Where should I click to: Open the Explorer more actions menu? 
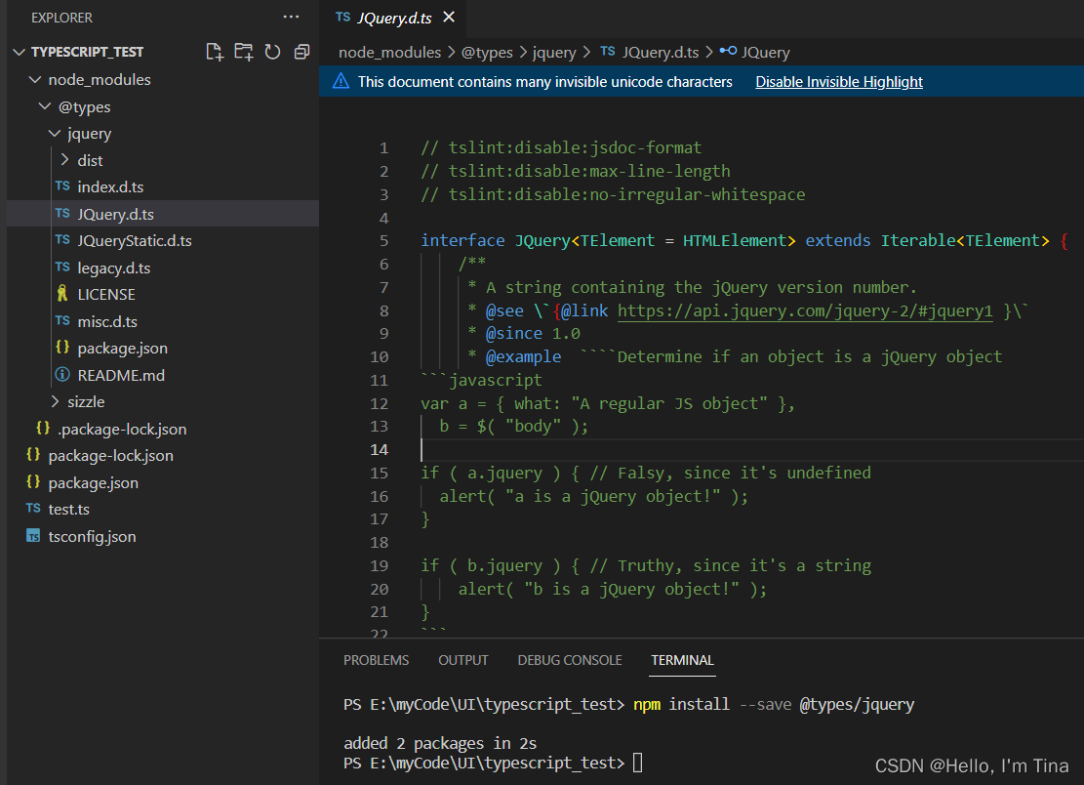click(x=291, y=16)
